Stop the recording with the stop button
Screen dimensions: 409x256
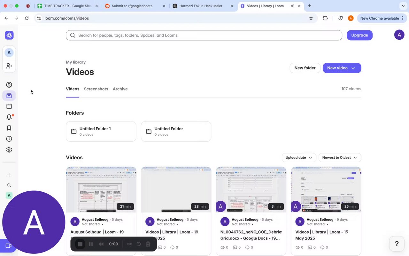(x=80, y=244)
